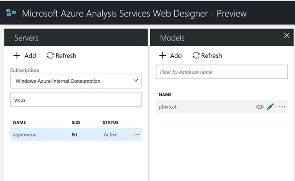Close the Models panel

click(287, 35)
